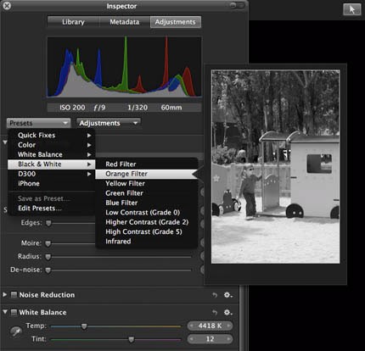Select Edit Presets… menu item

pos(51,209)
